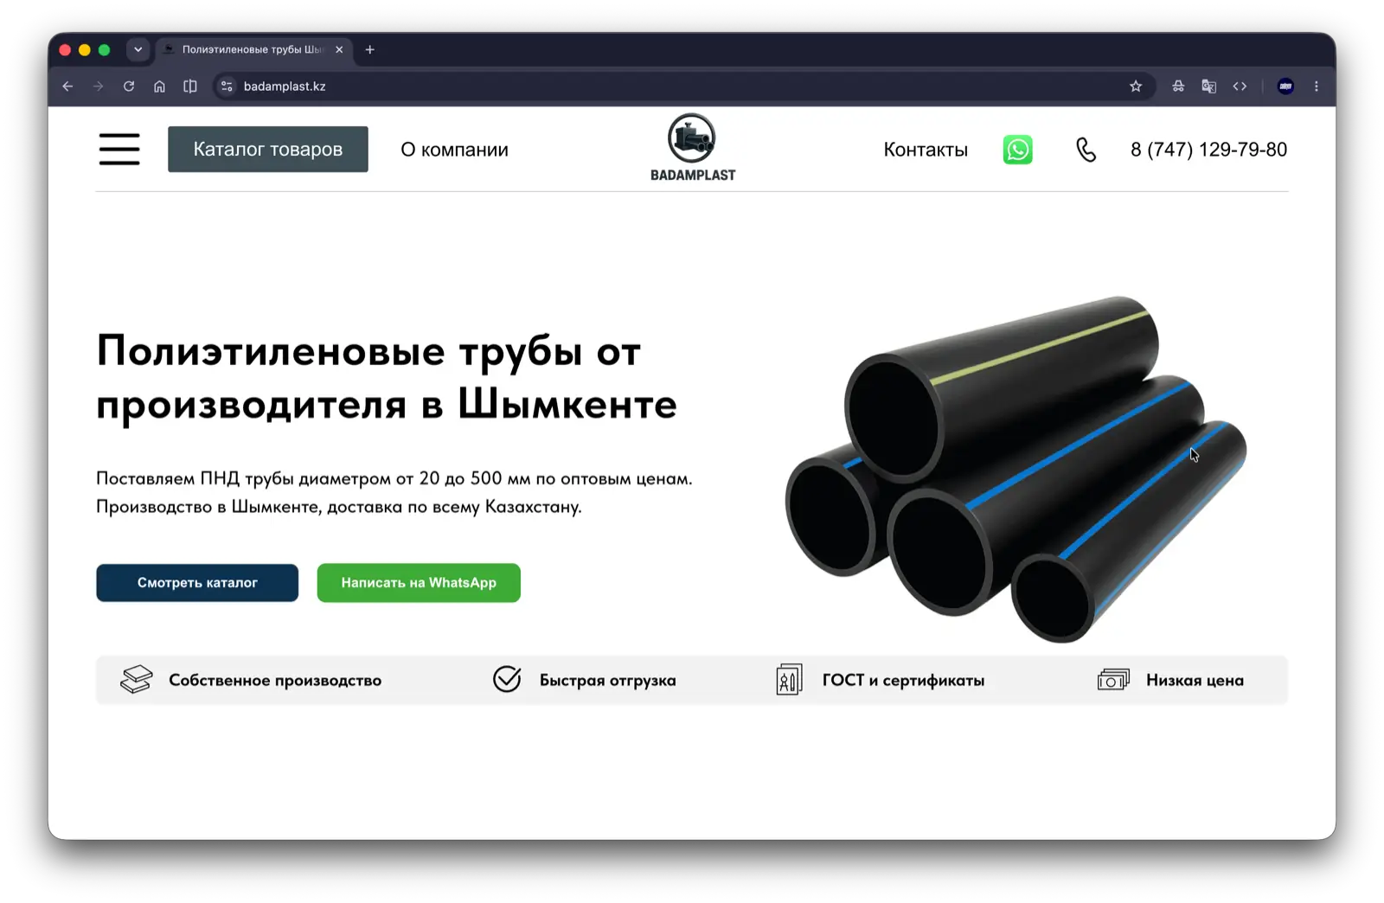
Task: Minimize the window with the yellow button
Action: pos(85,49)
